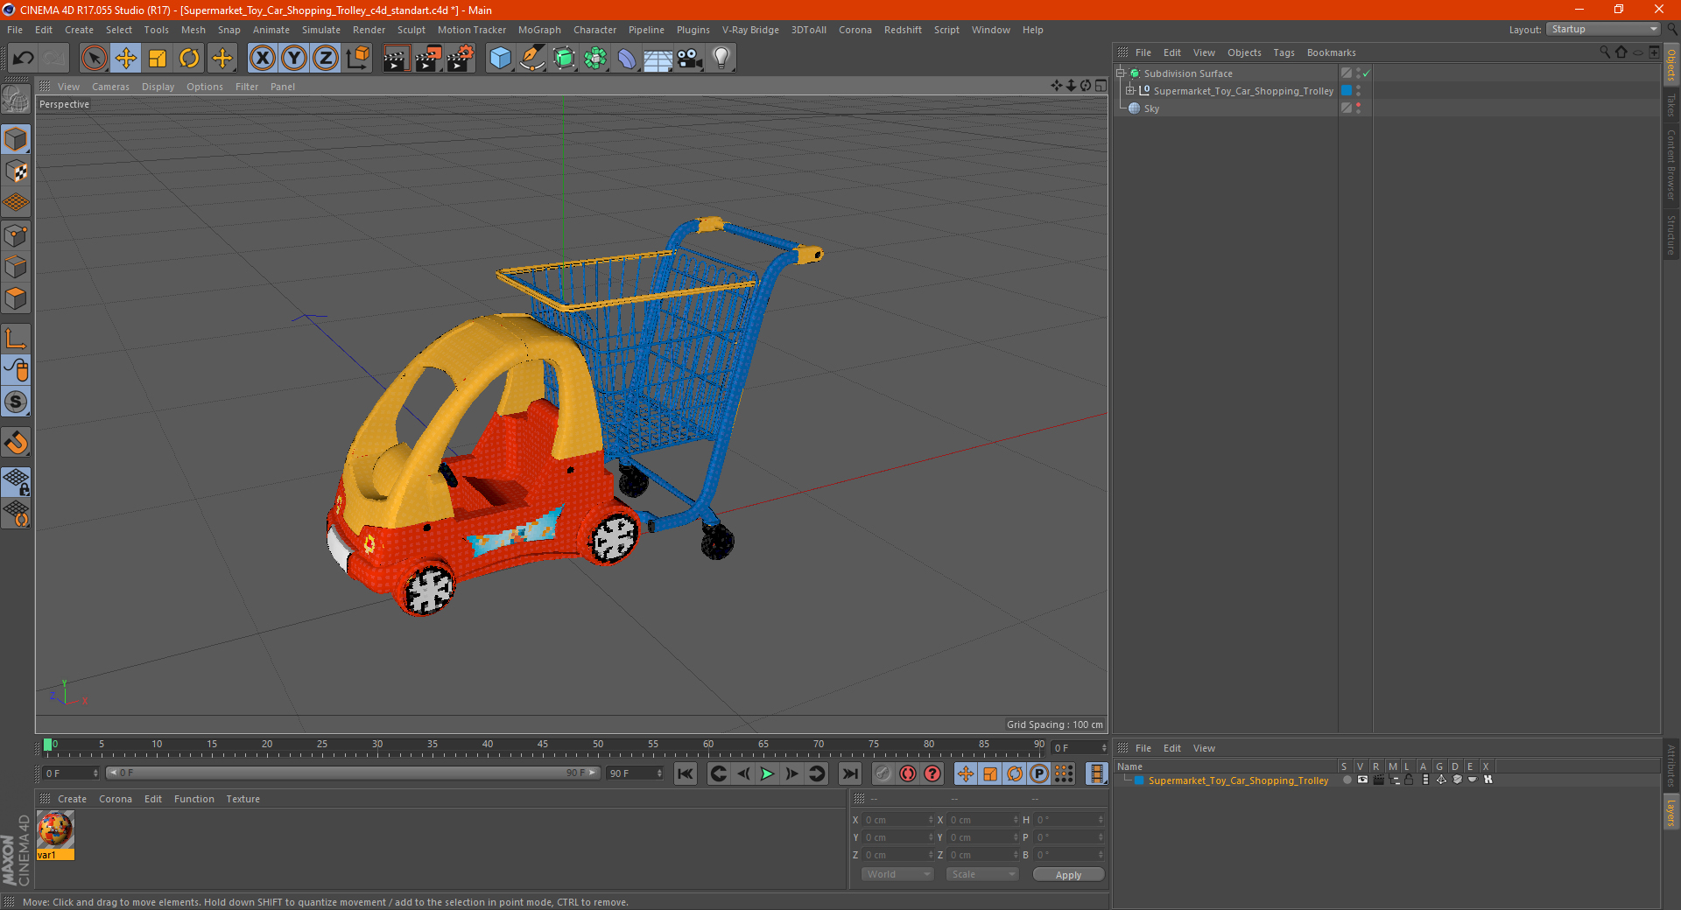Open the Texture menu in Material Manager

tap(243, 799)
